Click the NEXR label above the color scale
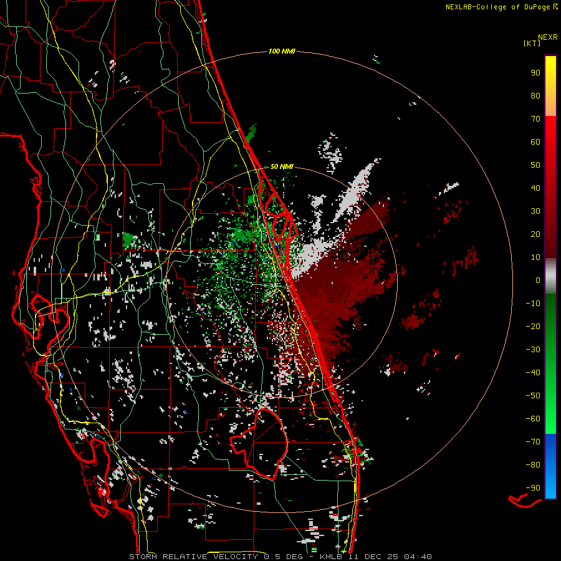Viewport: 561px width, 561px height. click(x=548, y=37)
